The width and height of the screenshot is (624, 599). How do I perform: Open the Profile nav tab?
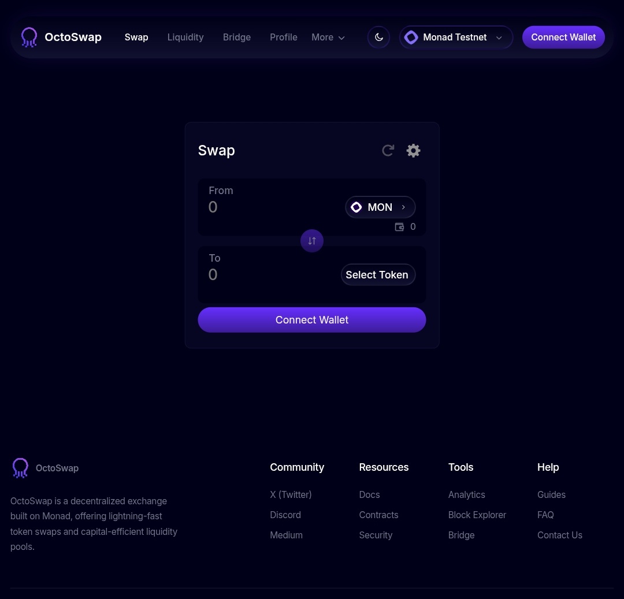click(x=283, y=38)
